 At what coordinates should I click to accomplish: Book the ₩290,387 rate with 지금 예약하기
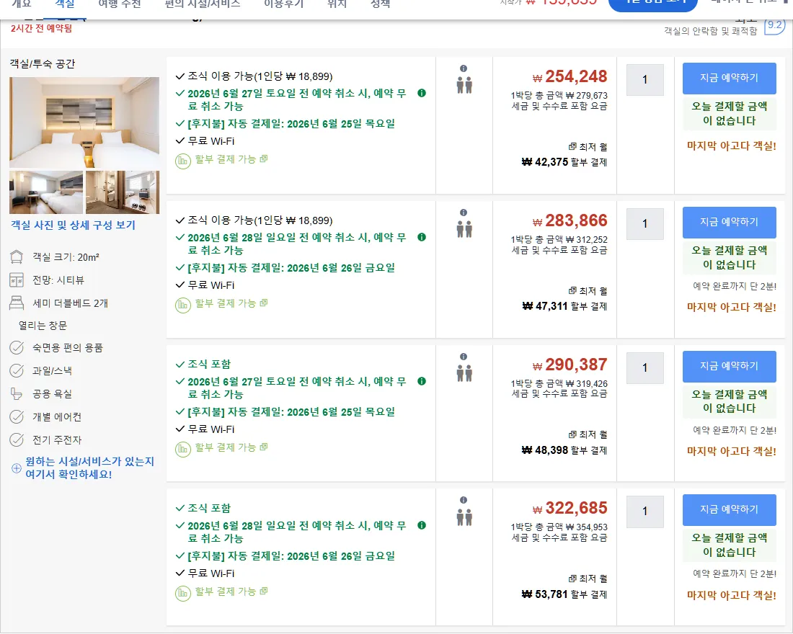tap(730, 367)
